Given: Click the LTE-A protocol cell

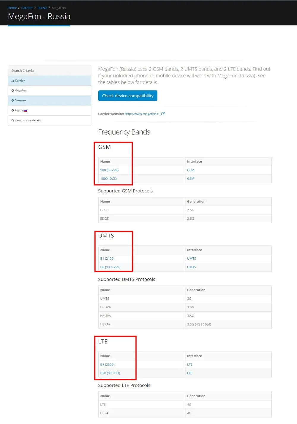Looking at the screenshot, I should tap(142, 413).
